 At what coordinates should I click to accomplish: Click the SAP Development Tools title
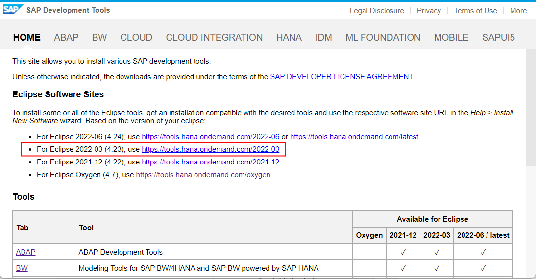(68, 10)
